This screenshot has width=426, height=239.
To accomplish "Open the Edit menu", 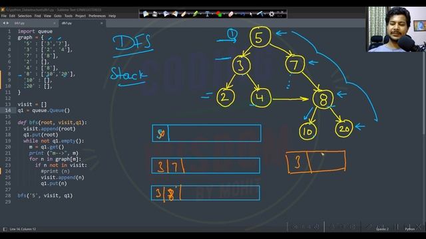I will [x=12, y=16].
